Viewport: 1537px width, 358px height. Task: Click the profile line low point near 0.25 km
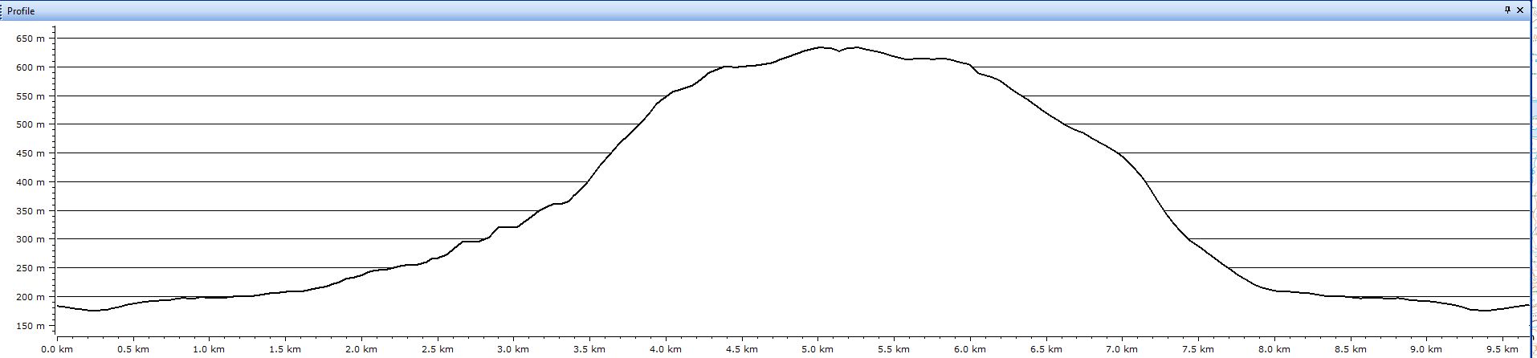point(95,311)
